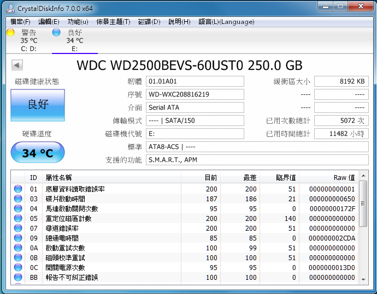Click the drive letter field E:
Viewport: 377px width, 294px height.
click(195, 134)
